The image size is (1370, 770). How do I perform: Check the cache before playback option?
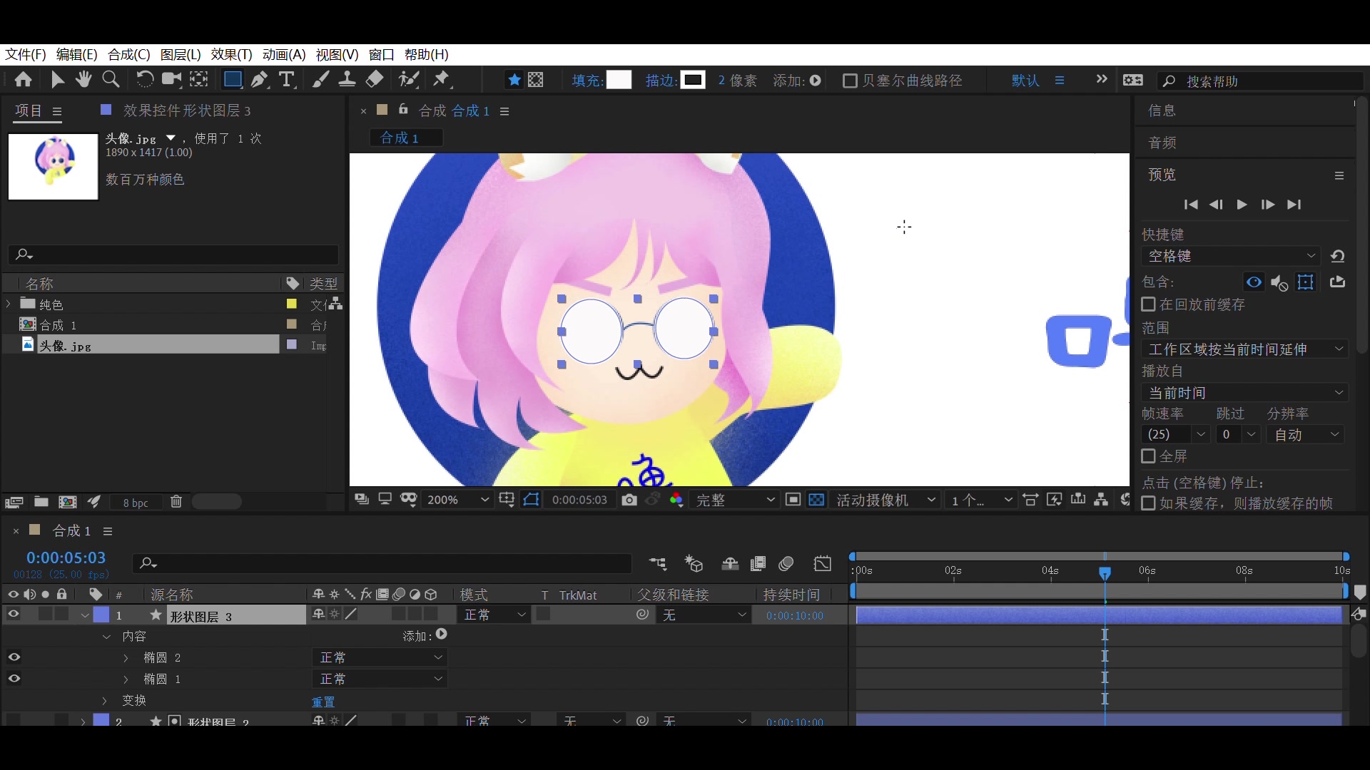1149,304
